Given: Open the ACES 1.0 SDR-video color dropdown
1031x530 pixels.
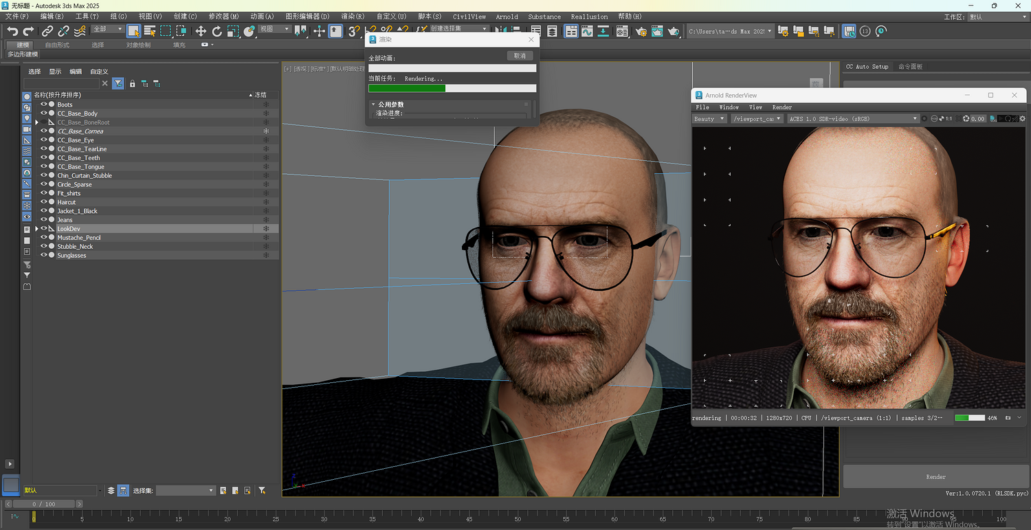Looking at the screenshot, I should tap(853, 119).
